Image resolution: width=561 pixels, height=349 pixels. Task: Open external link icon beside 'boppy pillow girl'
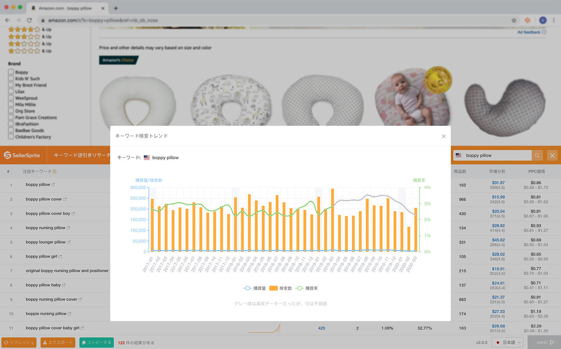pyautogui.click(x=60, y=257)
